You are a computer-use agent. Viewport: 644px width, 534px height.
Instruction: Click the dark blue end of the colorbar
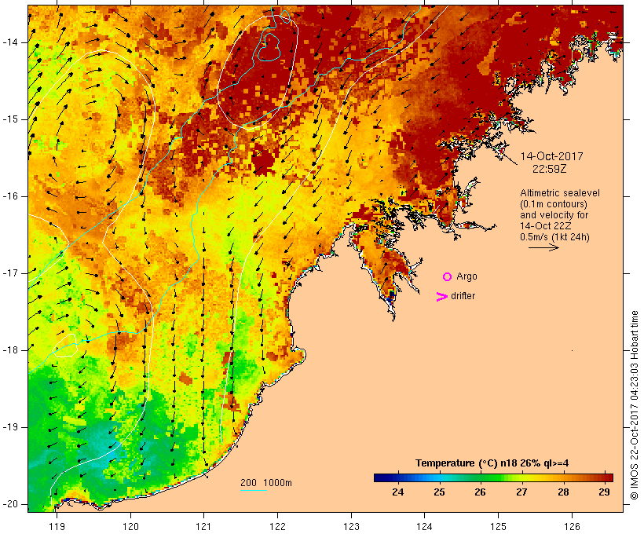coord(380,477)
